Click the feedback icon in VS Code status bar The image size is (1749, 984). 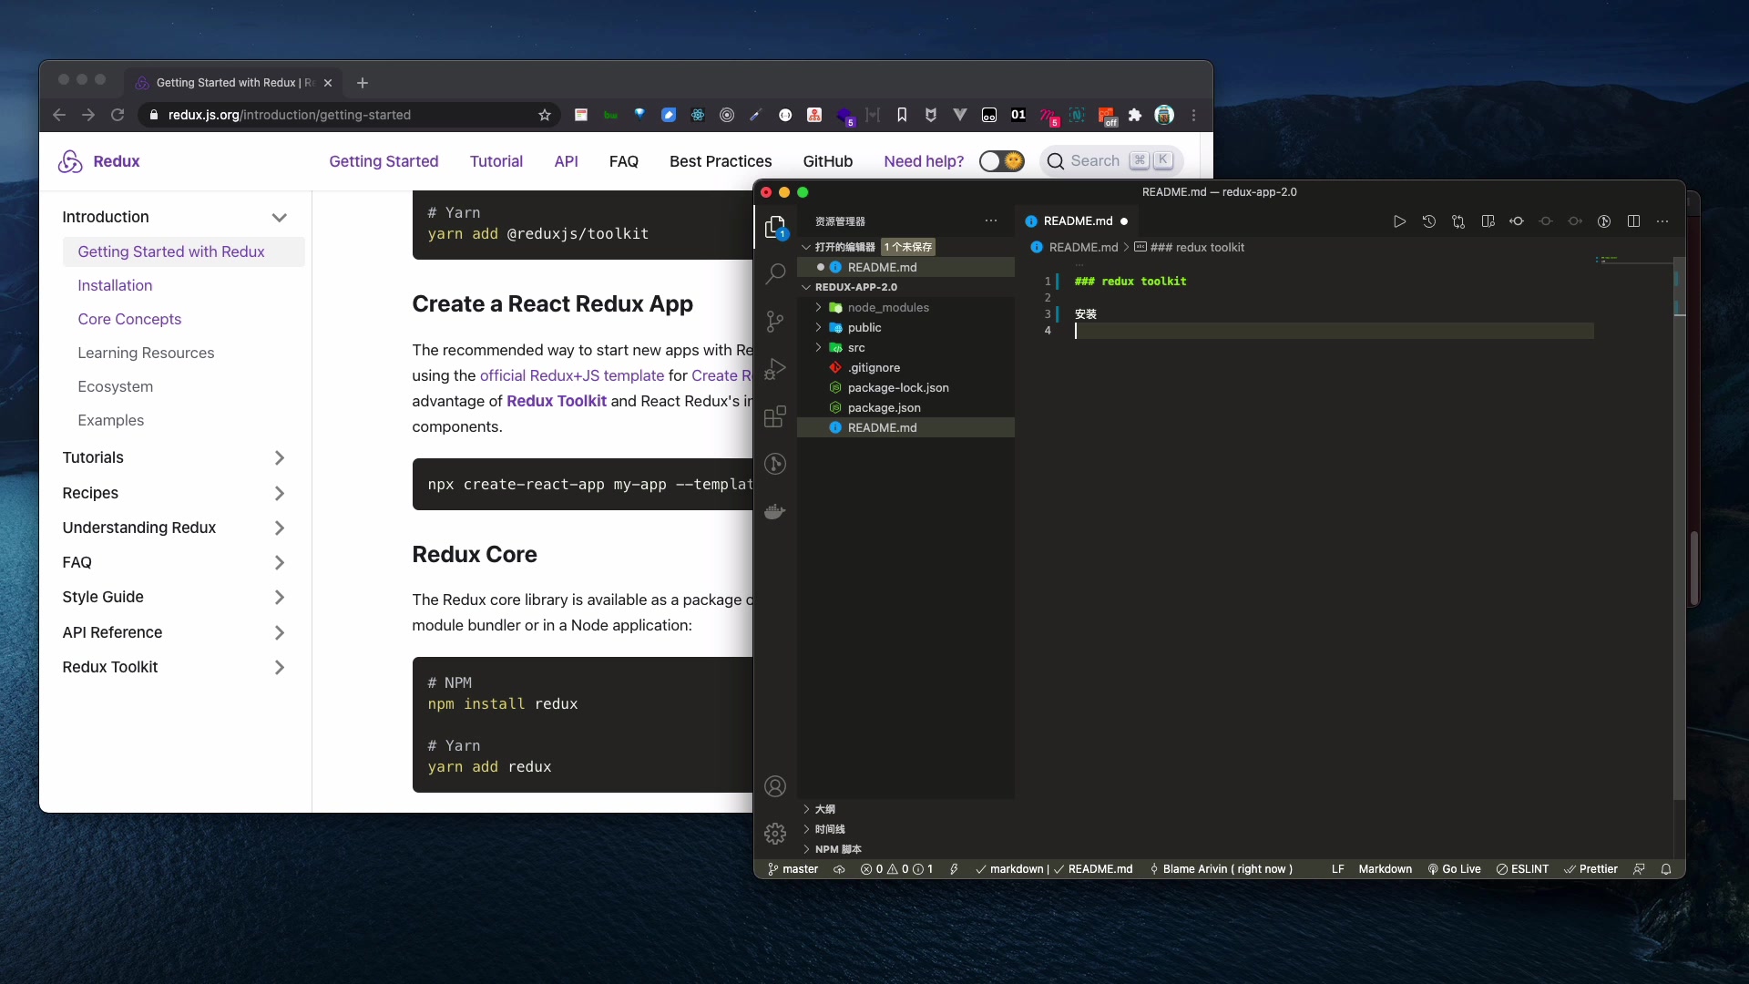[x=1639, y=869]
